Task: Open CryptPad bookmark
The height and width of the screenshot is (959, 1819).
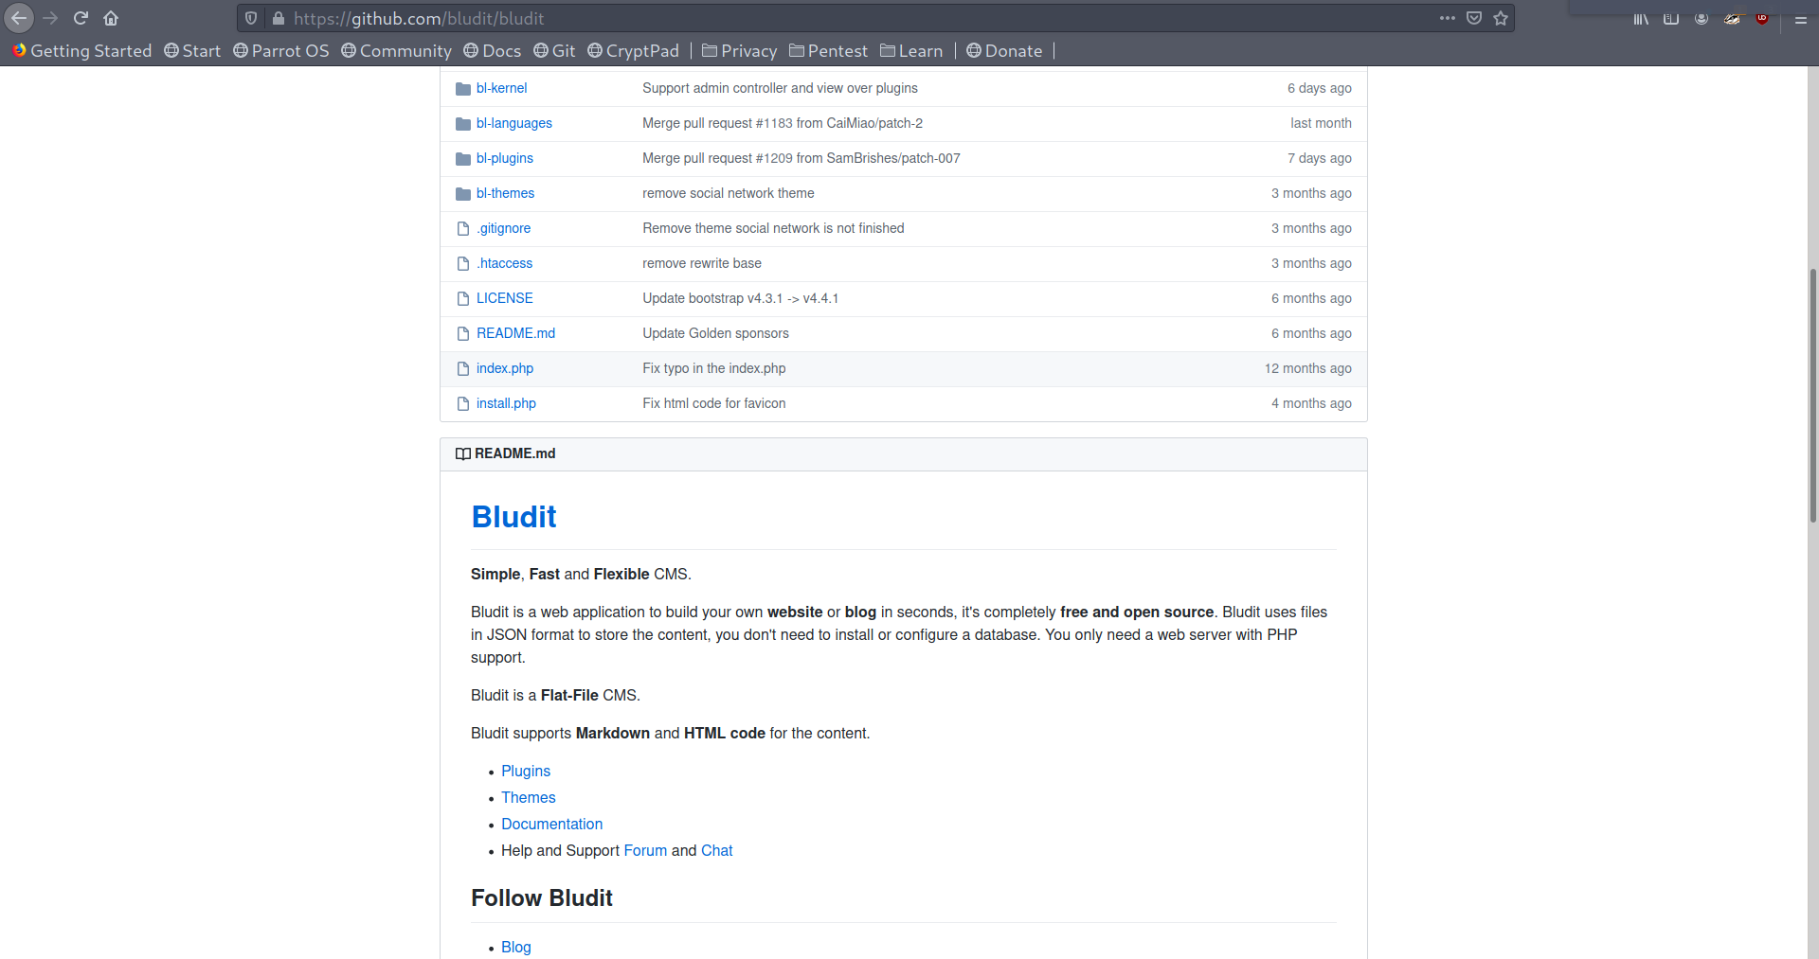Action: tap(633, 51)
